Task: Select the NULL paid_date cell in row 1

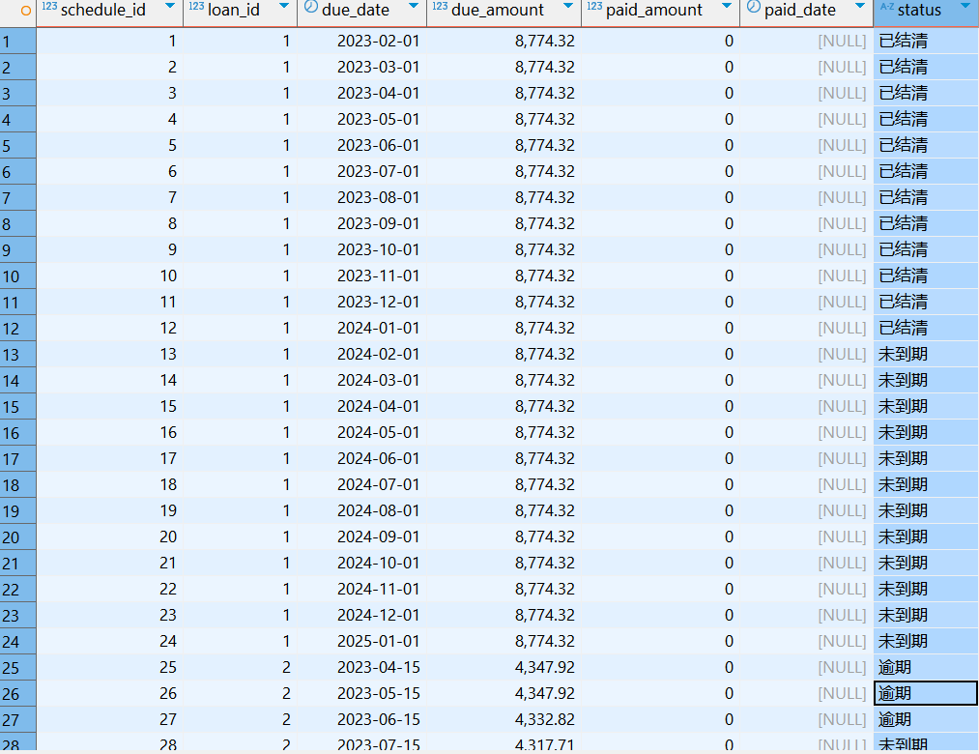Action: coord(841,41)
